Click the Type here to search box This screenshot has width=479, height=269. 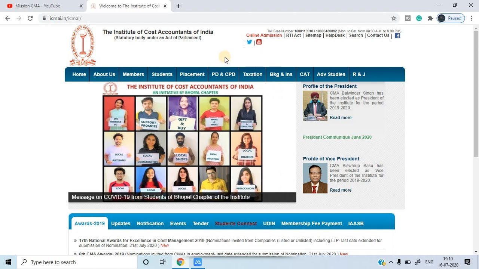point(77,262)
